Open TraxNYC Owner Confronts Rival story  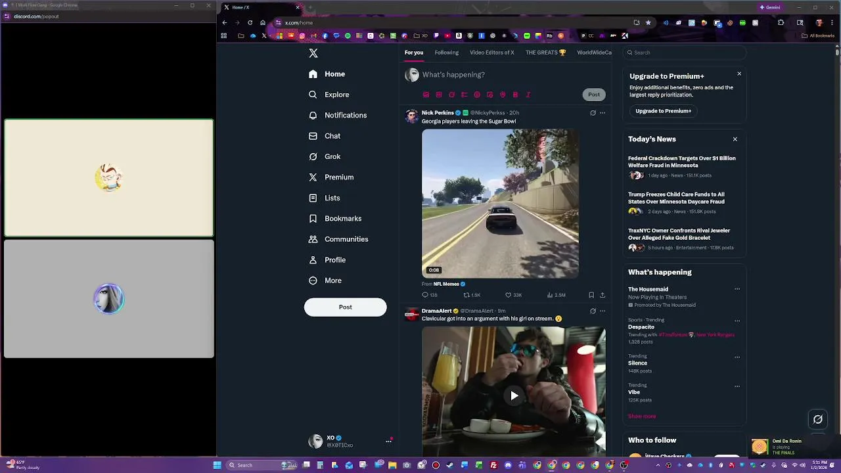[x=679, y=234]
